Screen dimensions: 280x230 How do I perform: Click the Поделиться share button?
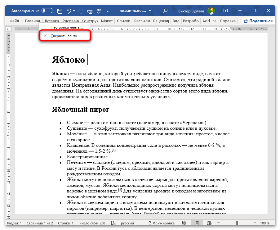coord(258,21)
